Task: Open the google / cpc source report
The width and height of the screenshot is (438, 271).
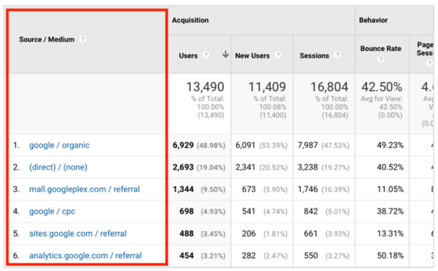Action: click(52, 212)
